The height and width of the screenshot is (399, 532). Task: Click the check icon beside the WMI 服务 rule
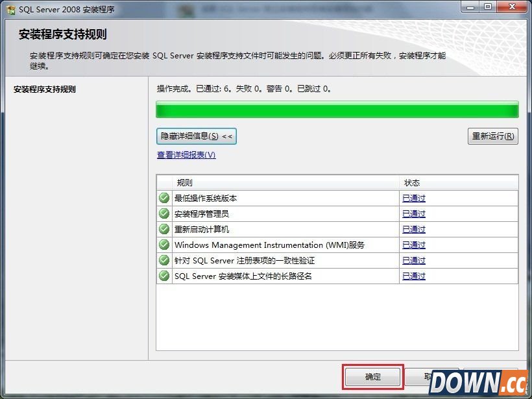click(164, 245)
